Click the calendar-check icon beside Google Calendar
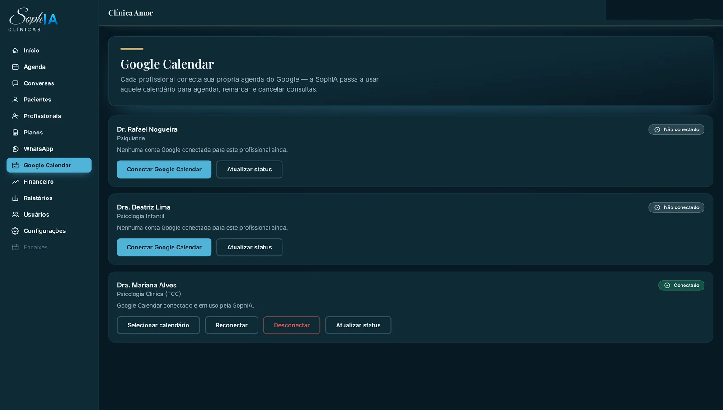Viewport: 723px width, 410px height. click(15, 166)
